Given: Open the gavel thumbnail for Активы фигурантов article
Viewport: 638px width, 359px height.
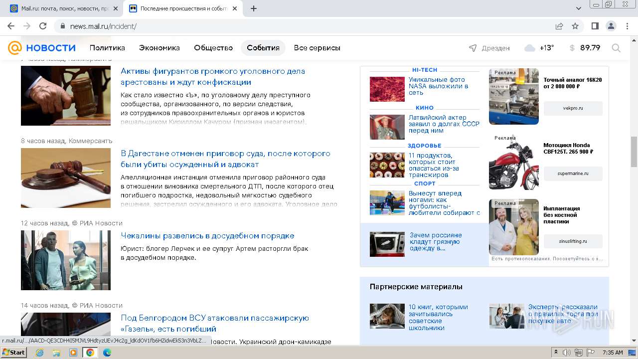Looking at the screenshot, I should tap(66, 96).
